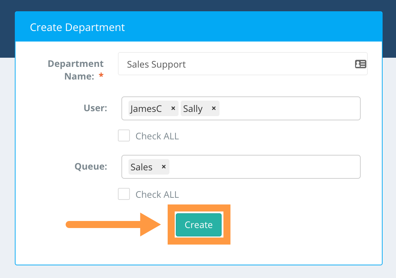
Task: Click the Check ALL text under Queue
Action: click(x=157, y=194)
